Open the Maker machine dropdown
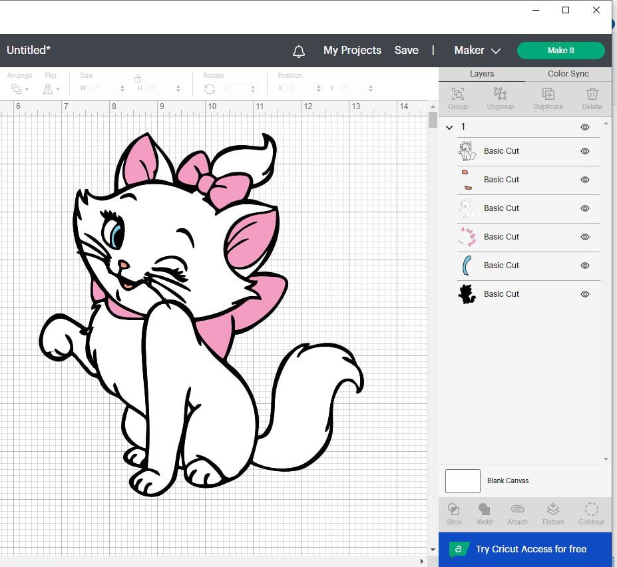The image size is (617, 567). coord(477,51)
